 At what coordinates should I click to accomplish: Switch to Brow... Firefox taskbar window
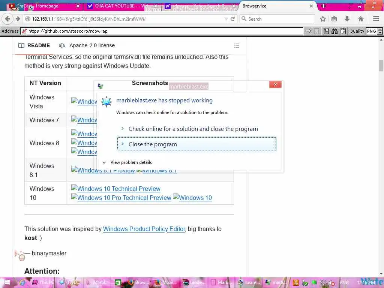point(139,283)
